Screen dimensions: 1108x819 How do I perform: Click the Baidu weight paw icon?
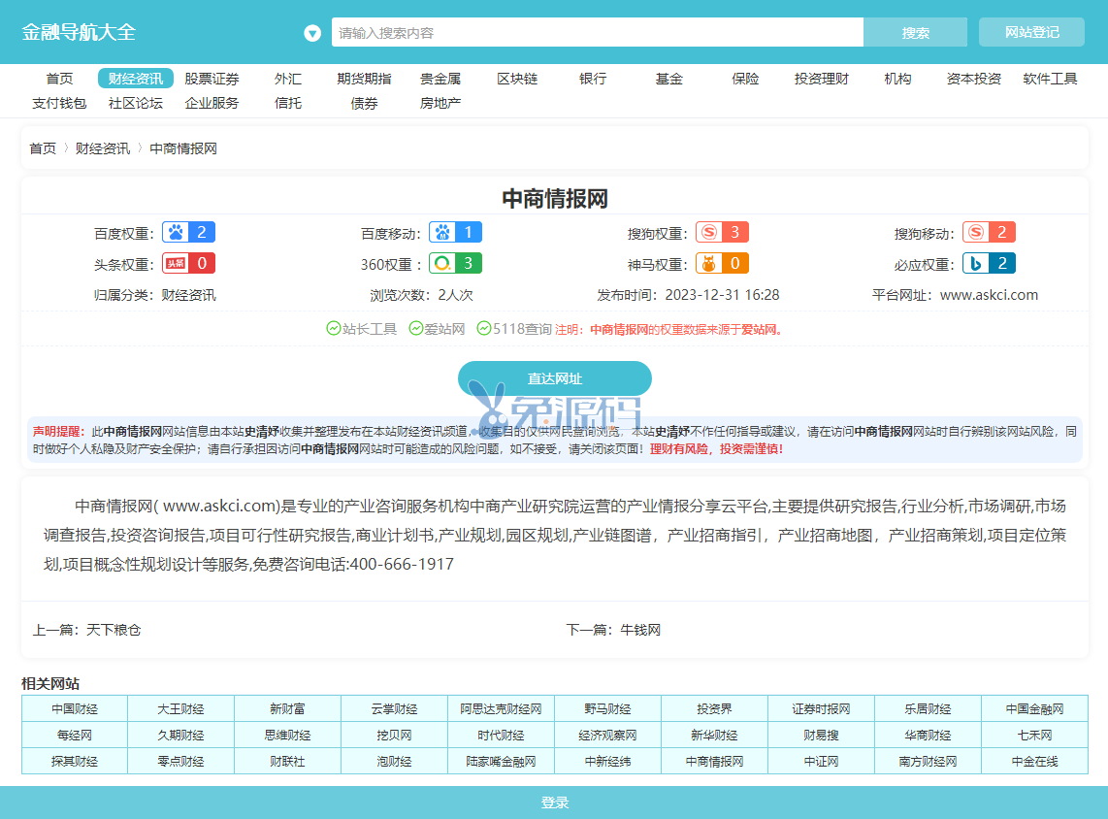tap(176, 233)
